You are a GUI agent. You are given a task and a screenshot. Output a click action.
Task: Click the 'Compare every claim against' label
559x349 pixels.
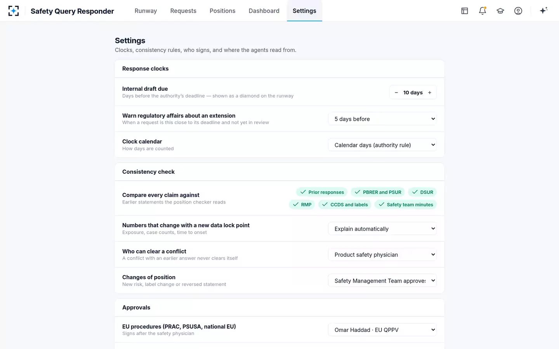coord(161,195)
